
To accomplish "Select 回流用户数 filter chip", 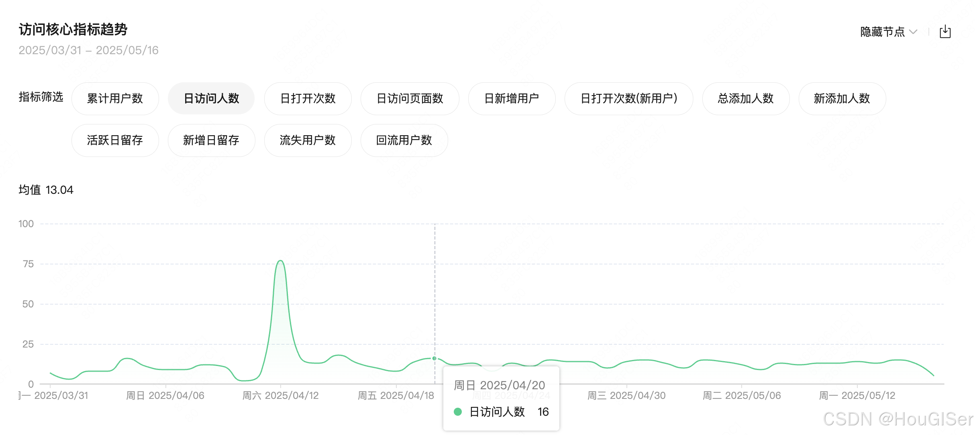I will 404,140.
